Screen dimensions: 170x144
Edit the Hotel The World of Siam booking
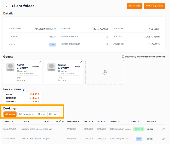(x=163, y=139)
